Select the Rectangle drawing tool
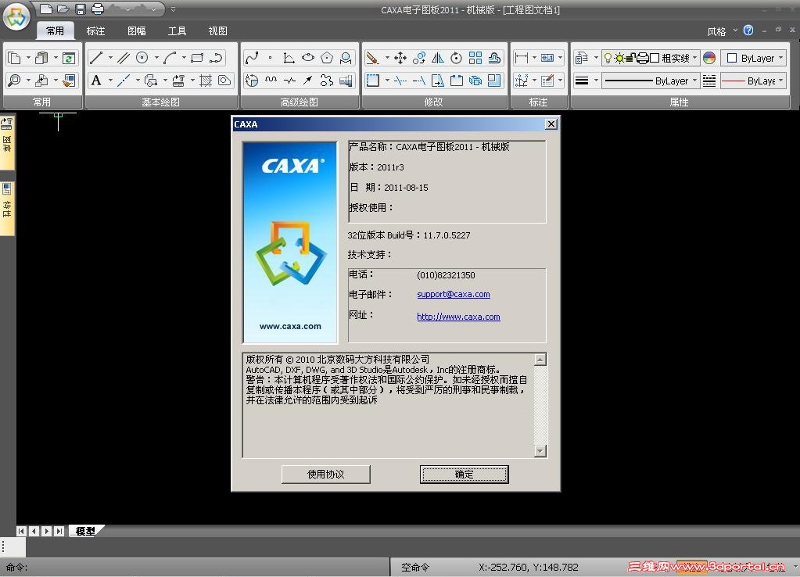 (197, 58)
